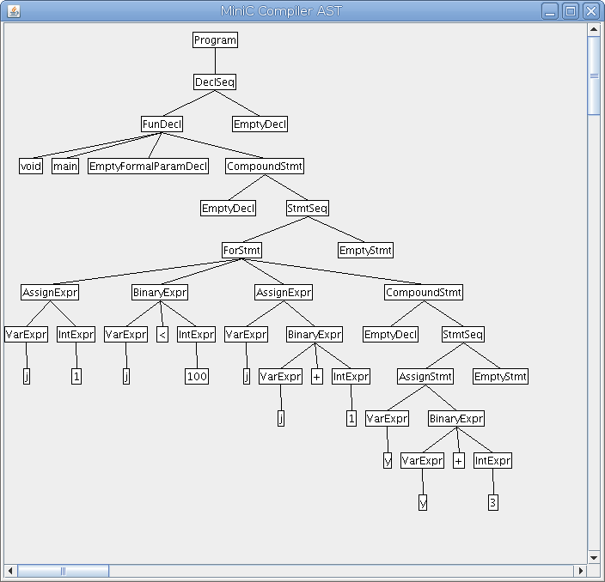Click the AssignStmt node
The height and width of the screenshot is (582, 605).
425,377
